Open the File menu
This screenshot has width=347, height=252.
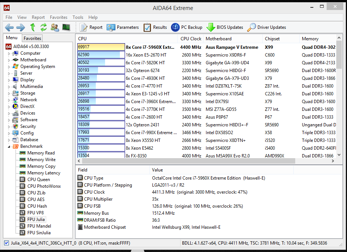coord(9,17)
